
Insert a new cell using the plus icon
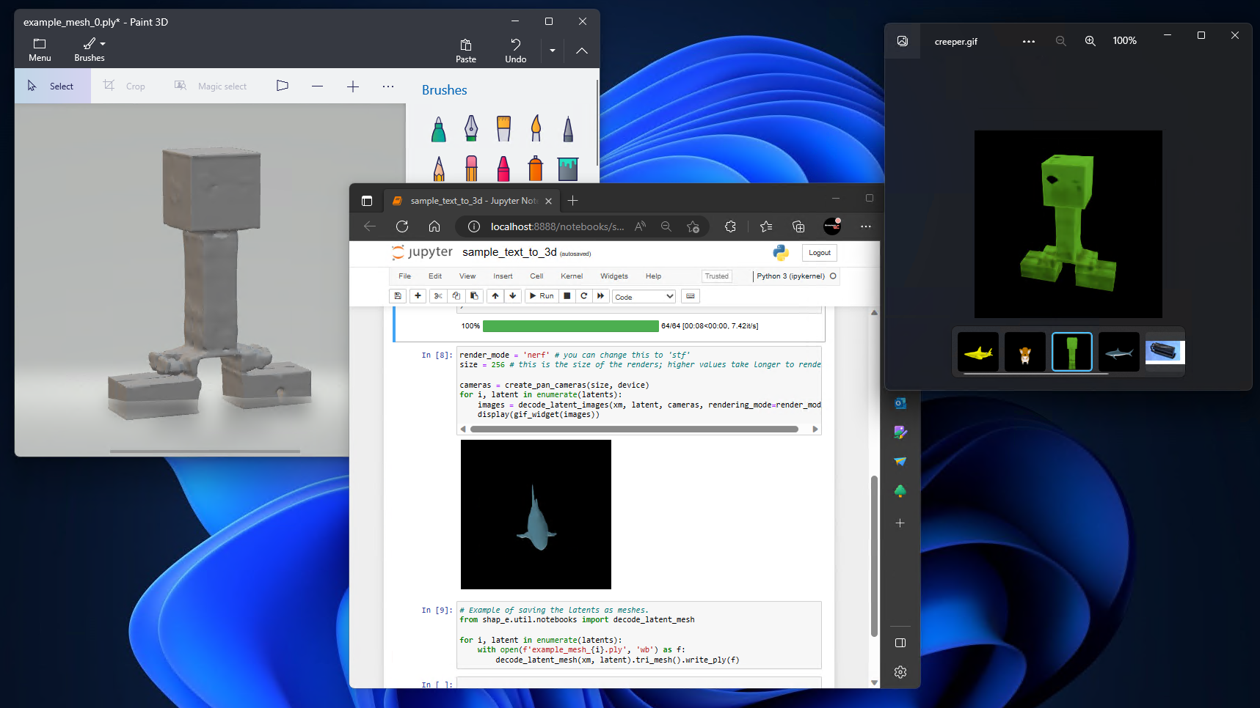coord(418,296)
